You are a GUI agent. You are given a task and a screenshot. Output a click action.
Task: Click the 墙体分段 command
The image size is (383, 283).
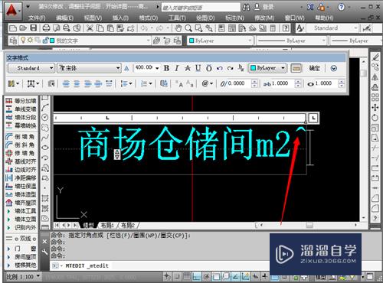21,118
